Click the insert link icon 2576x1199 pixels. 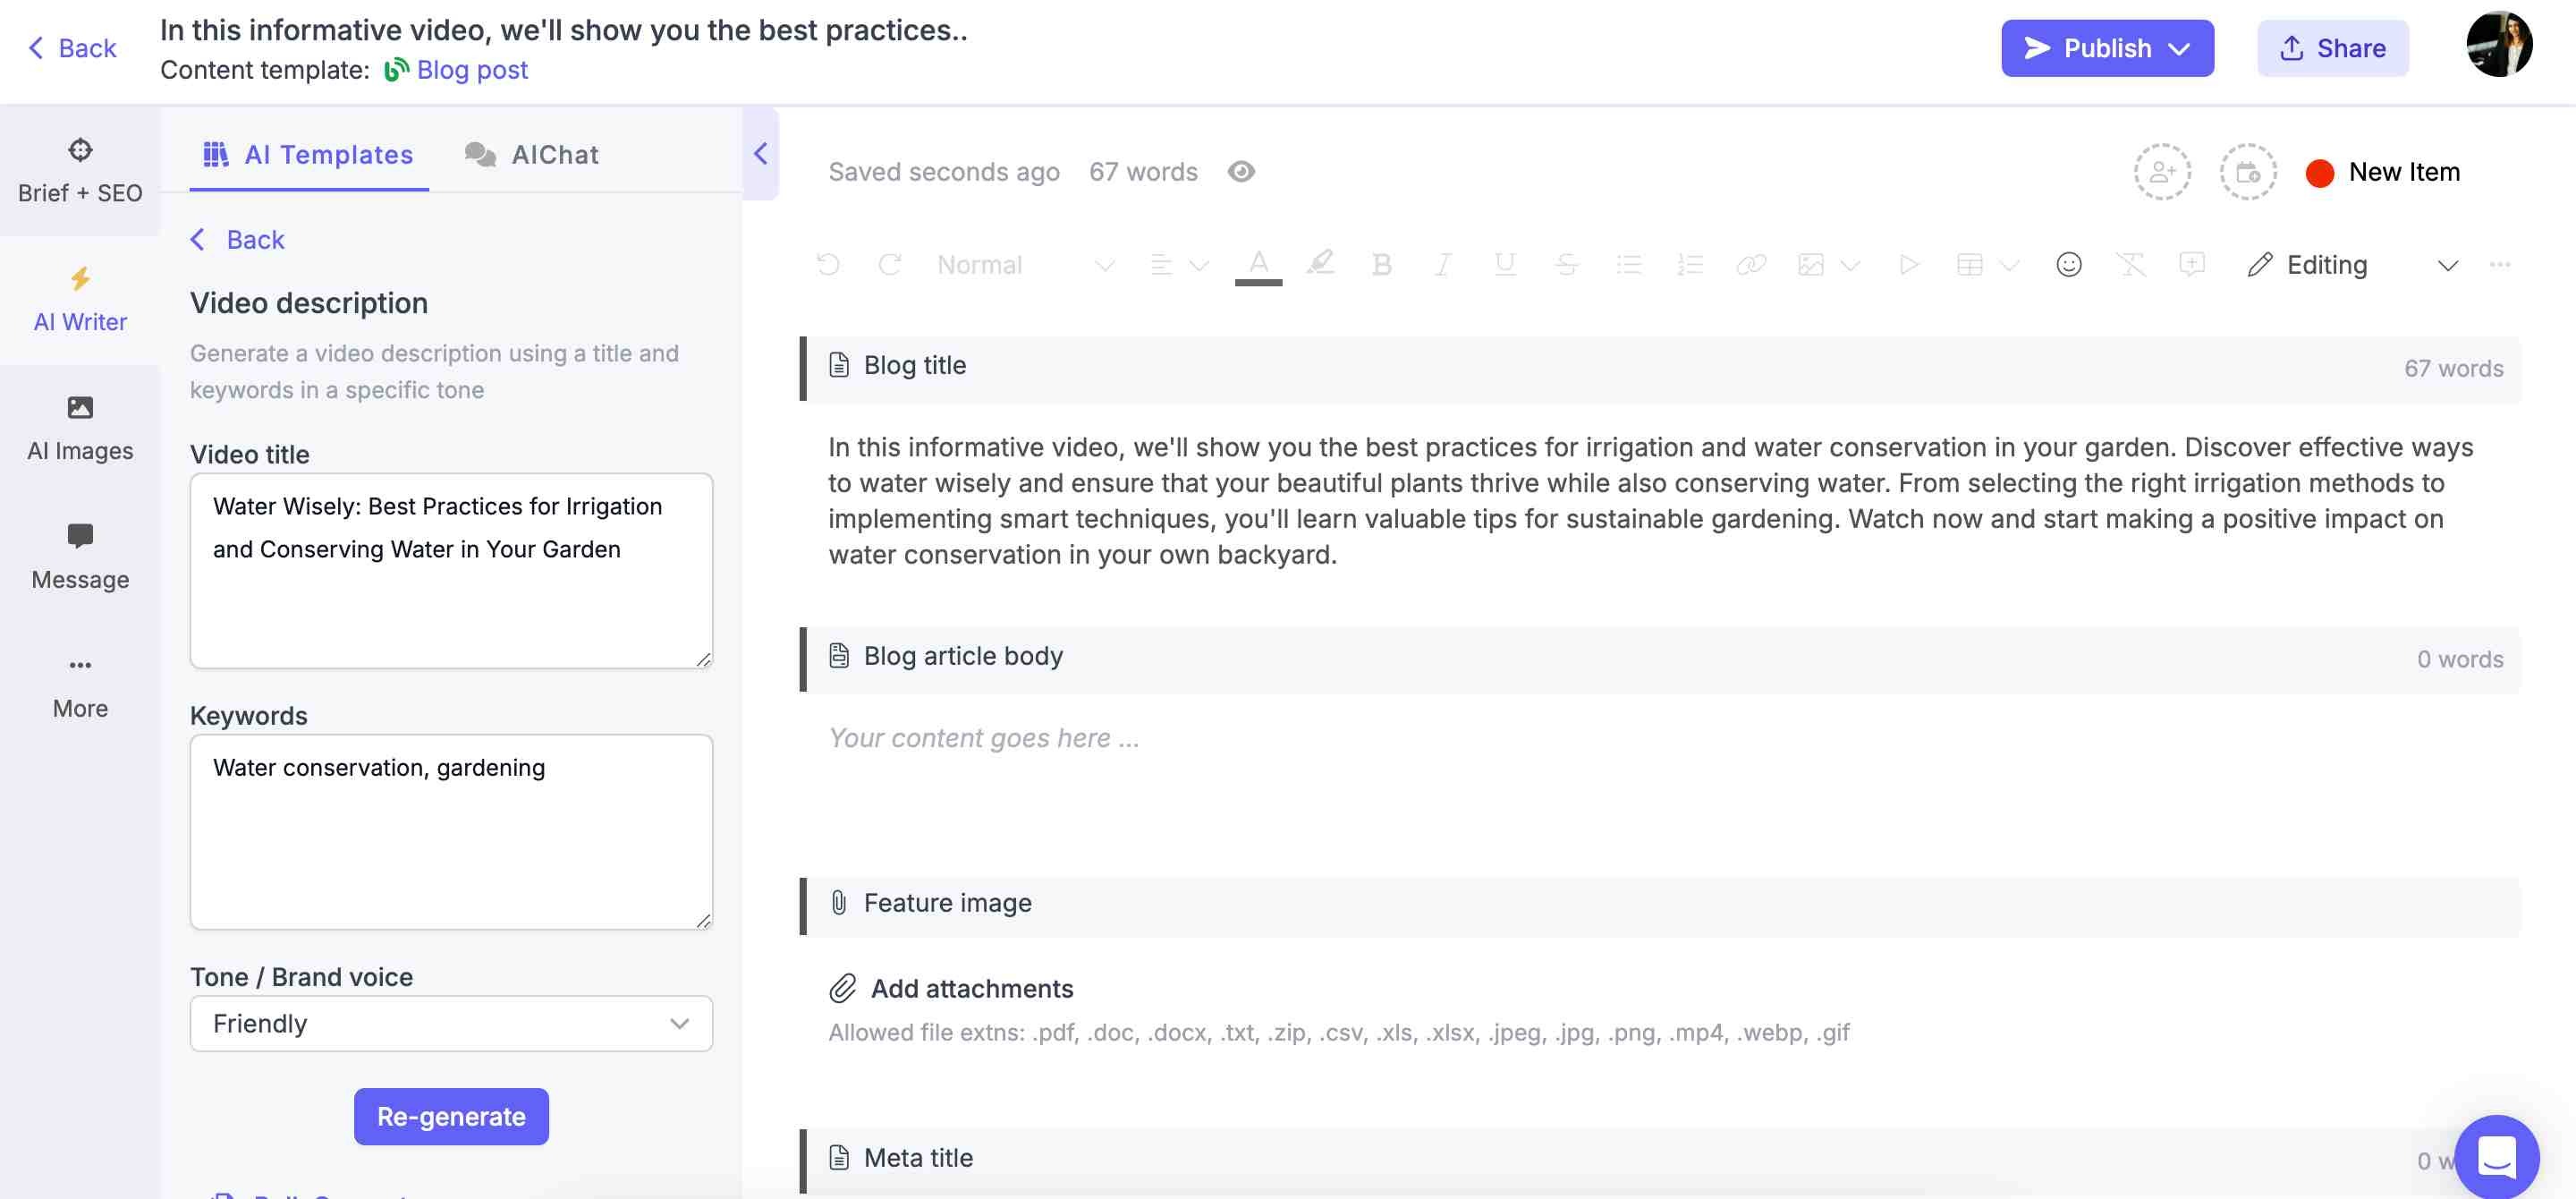click(1751, 265)
